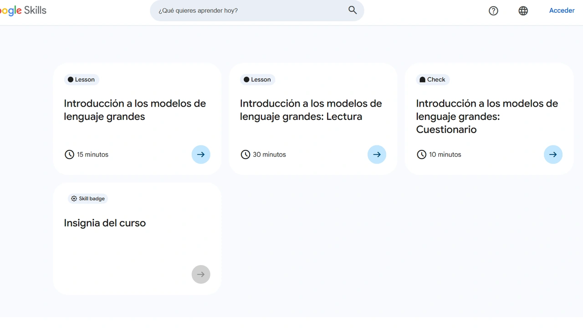583x328 pixels.
Task: Click the Lesson tag on the first card
Action: point(82,79)
